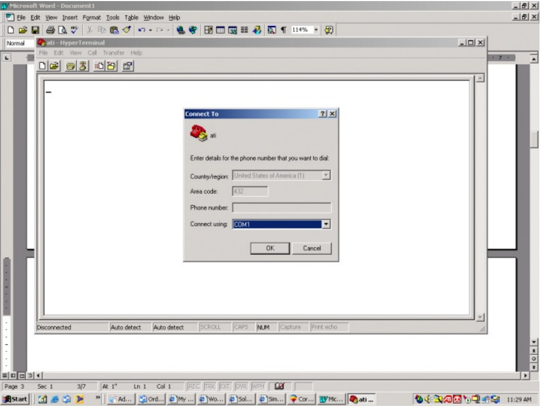This screenshot has height=407, width=540.
Task: Click the Insert Table icon
Action: 220,30
